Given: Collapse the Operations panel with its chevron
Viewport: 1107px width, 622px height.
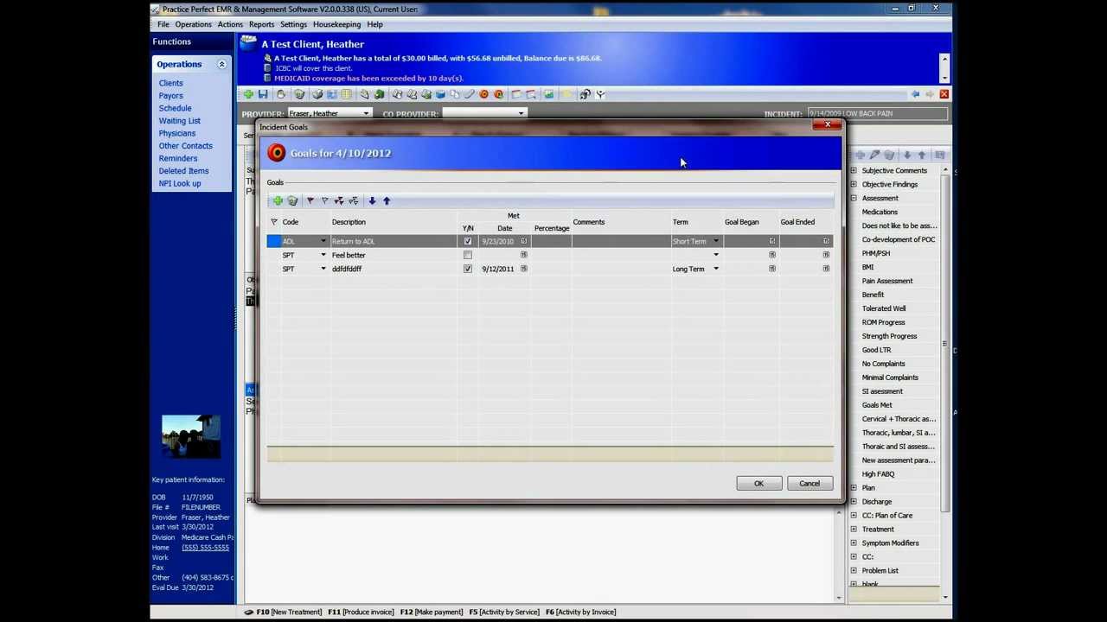Looking at the screenshot, I should 221,64.
